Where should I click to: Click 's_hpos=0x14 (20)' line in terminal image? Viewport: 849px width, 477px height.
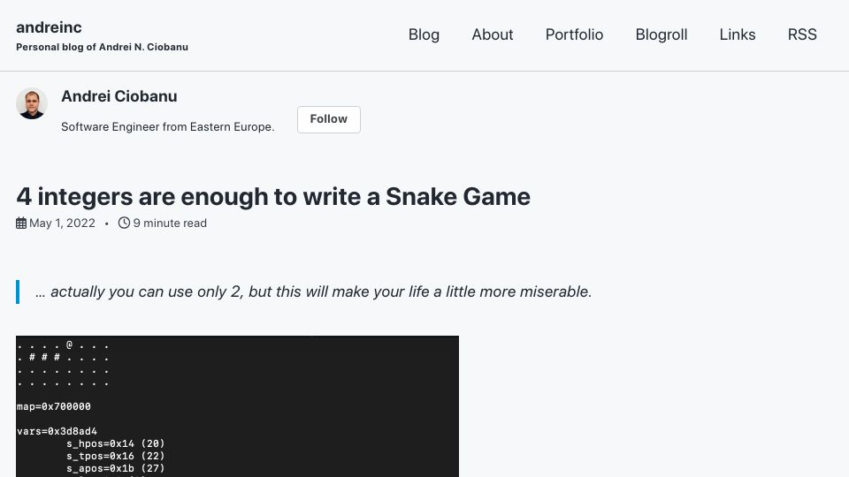[115, 443]
